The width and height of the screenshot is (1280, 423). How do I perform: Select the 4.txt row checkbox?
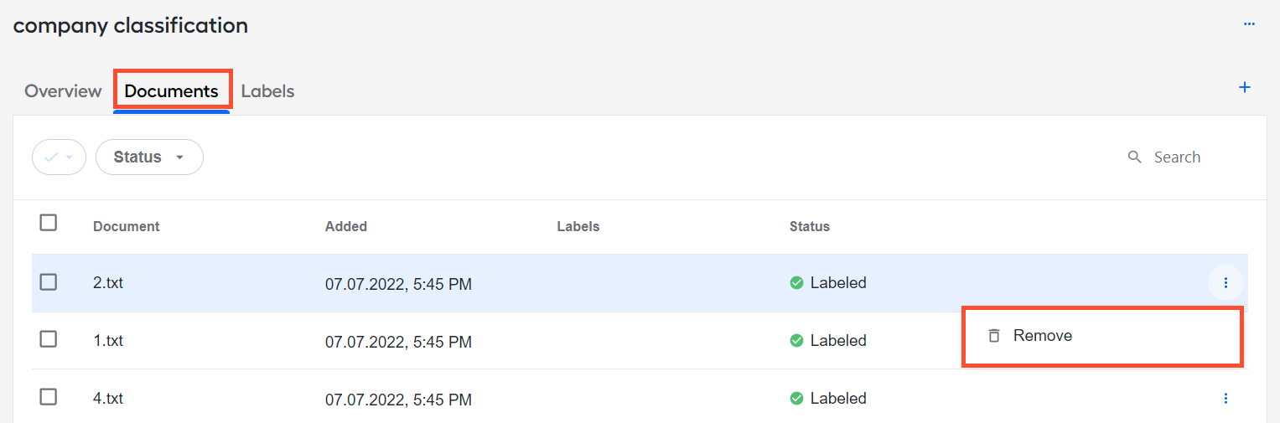[x=49, y=396]
